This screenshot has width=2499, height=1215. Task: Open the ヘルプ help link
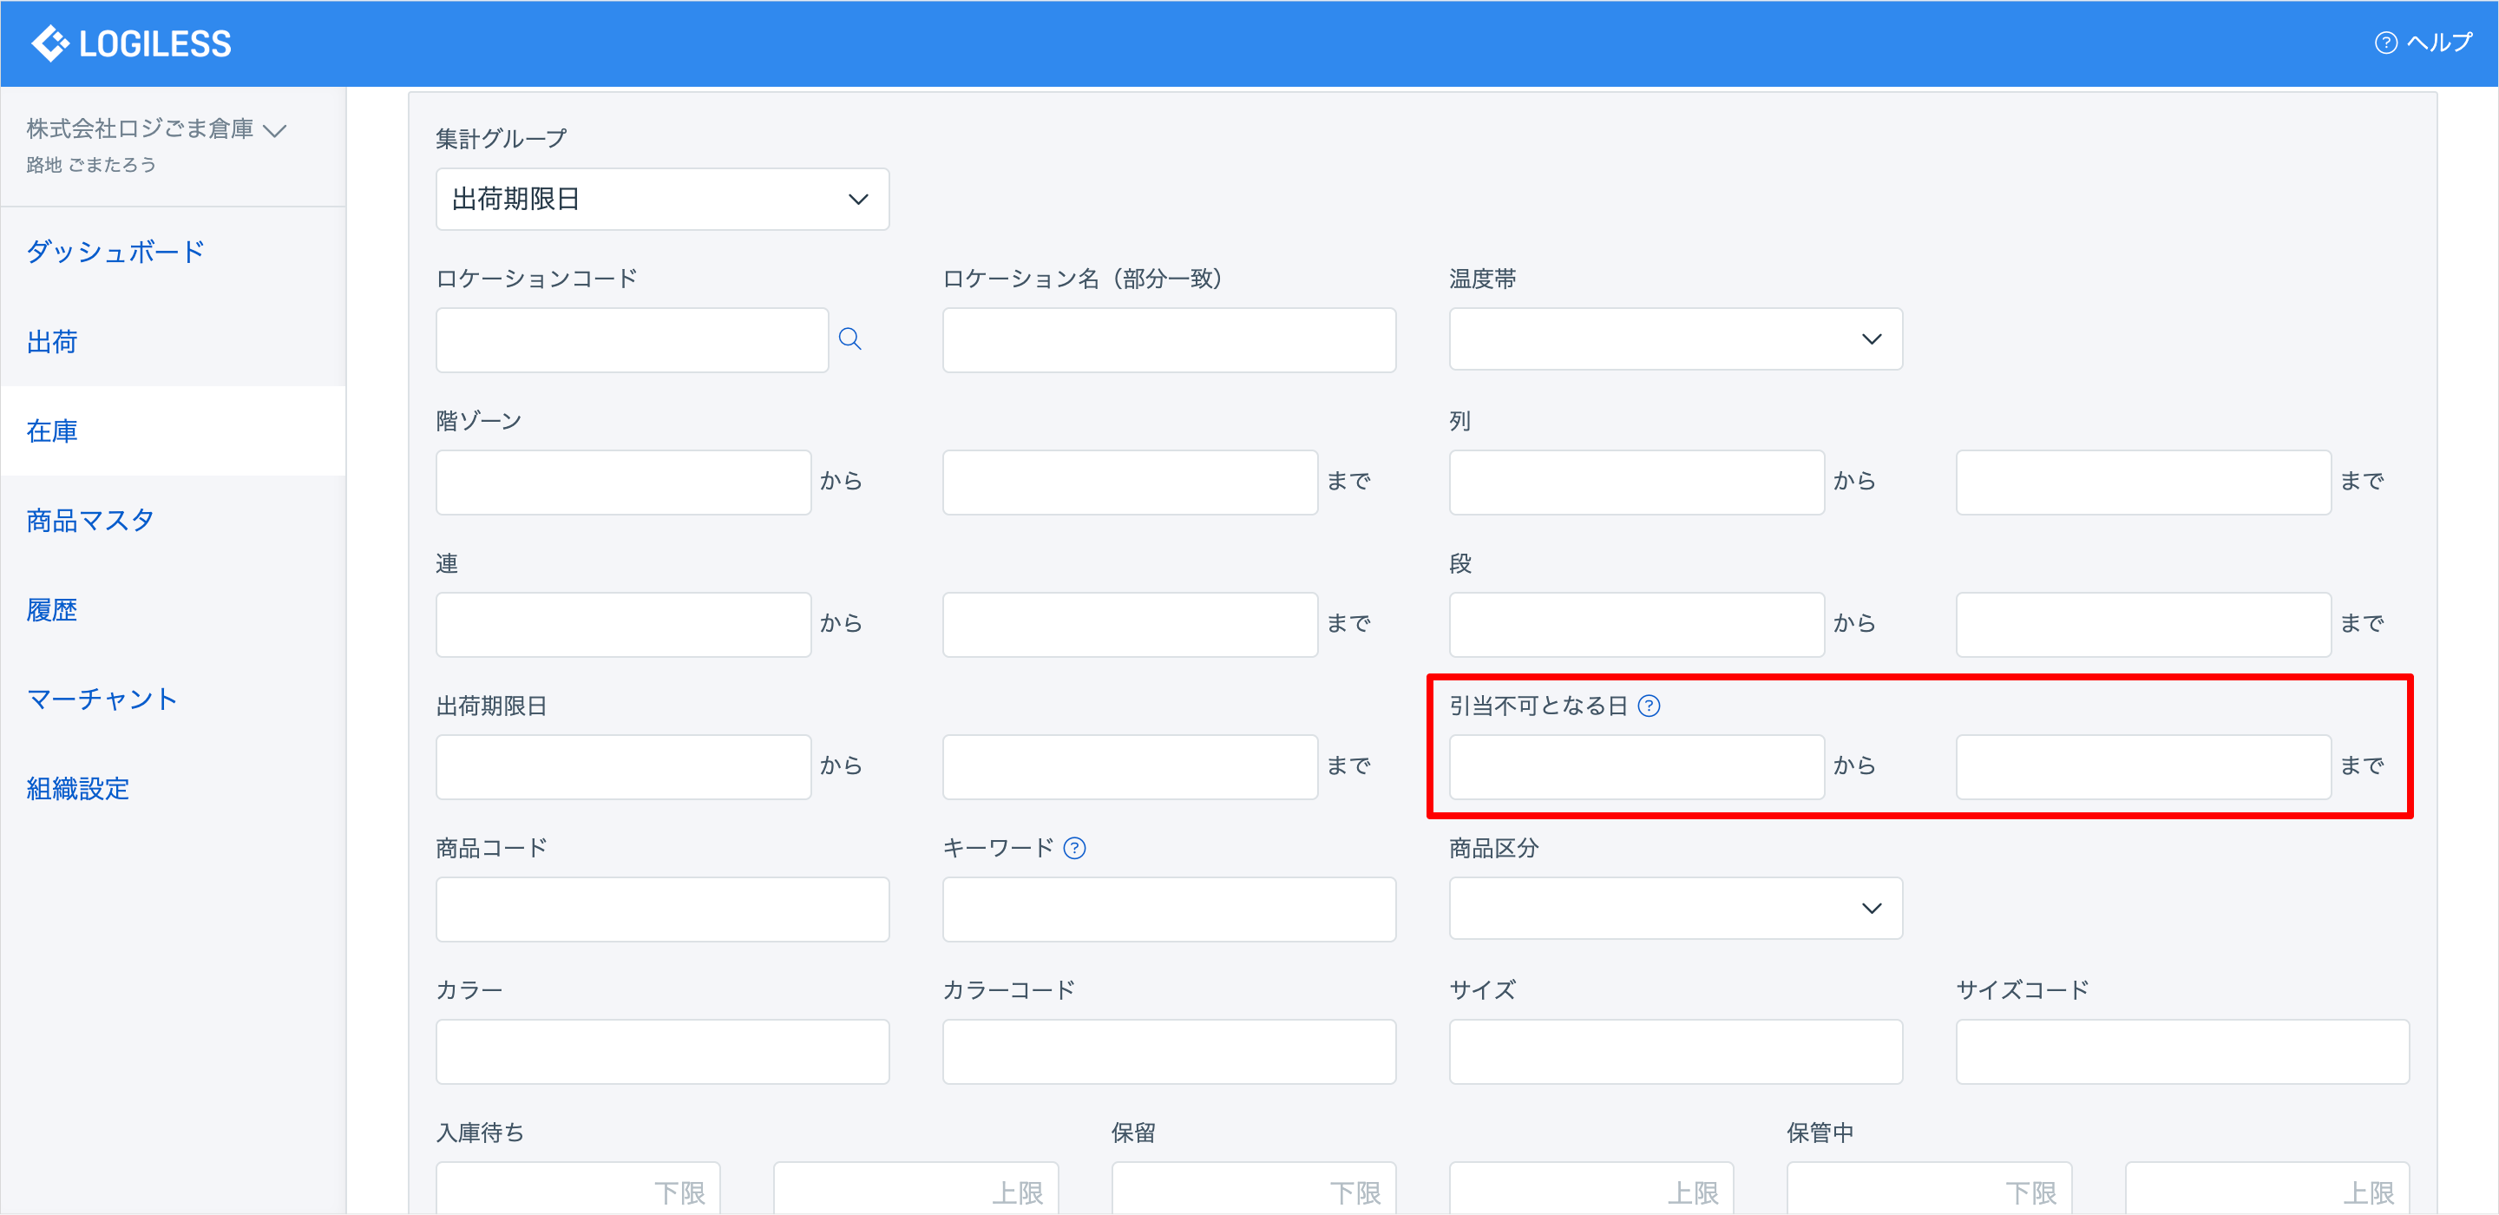pyautogui.click(x=2424, y=43)
